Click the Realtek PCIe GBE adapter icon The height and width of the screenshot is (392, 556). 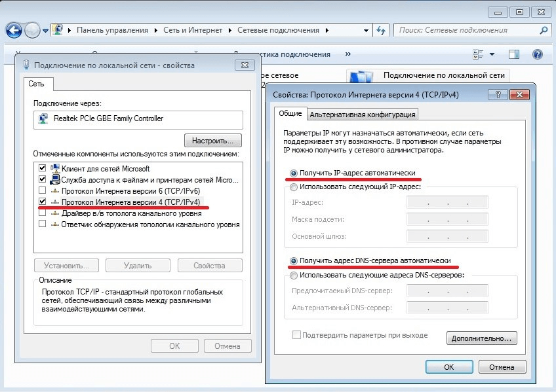(43, 119)
